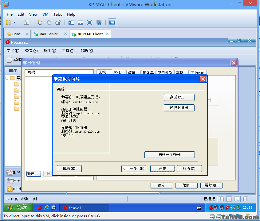This screenshot has width=260, height=221.
Task: Open the 日历 calendar sidebar section
Action: point(14,181)
